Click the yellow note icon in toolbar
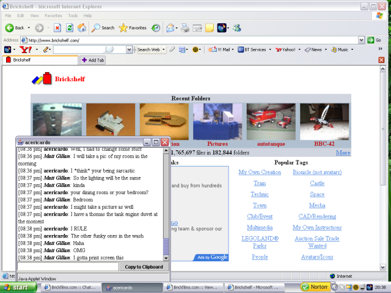 tap(210, 28)
